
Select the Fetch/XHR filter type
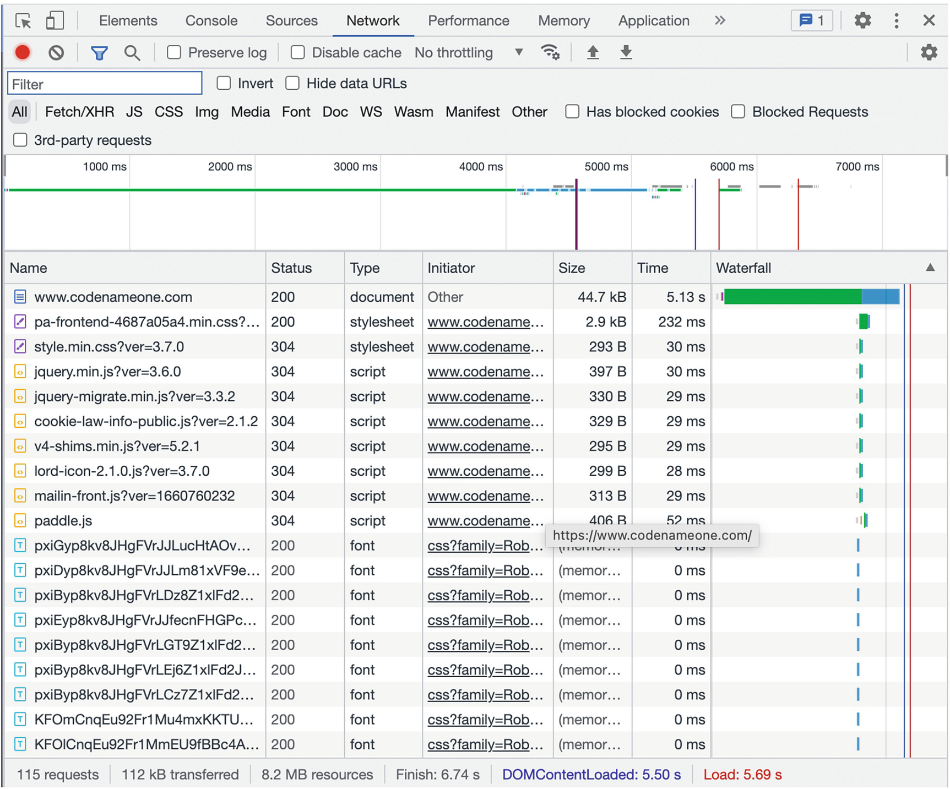point(79,112)
